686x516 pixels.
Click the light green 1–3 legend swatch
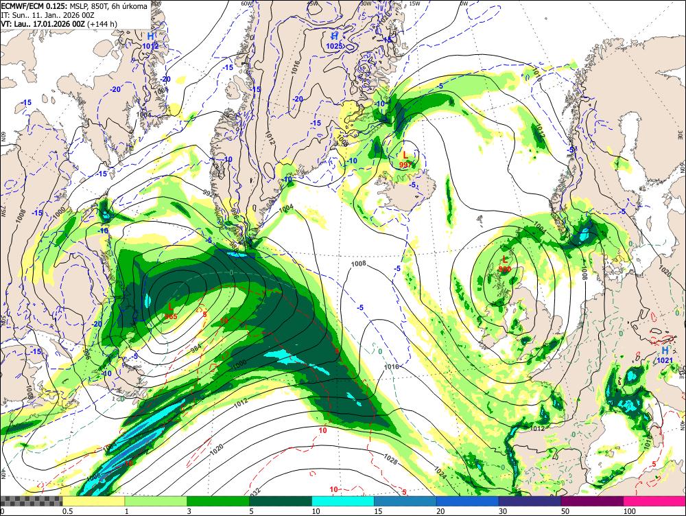point(155,501)
